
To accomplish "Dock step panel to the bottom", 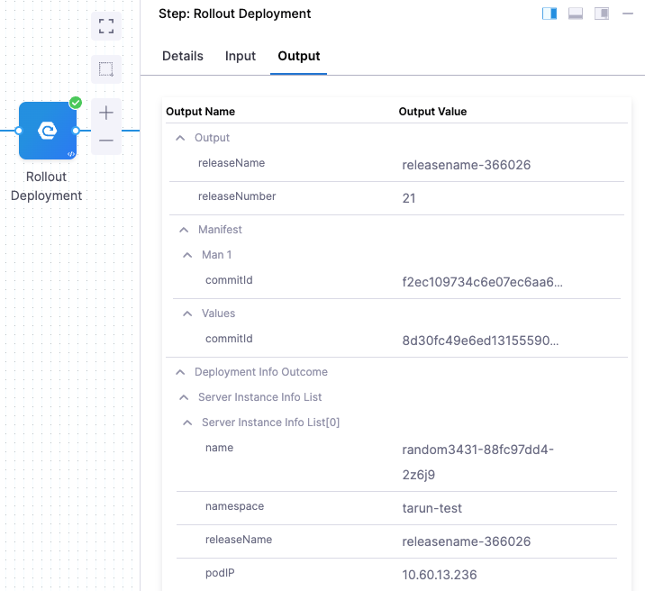I will [x=576, y=14].
